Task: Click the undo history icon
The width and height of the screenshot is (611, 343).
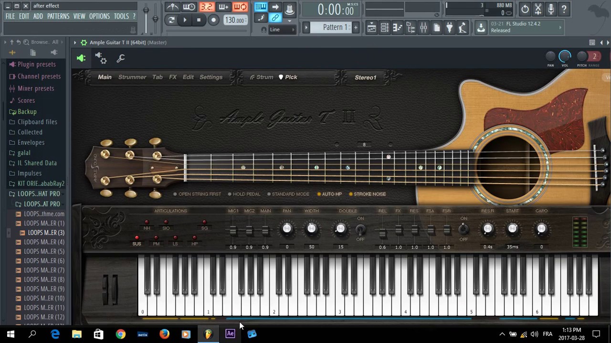Action: [x=525, y=9]
